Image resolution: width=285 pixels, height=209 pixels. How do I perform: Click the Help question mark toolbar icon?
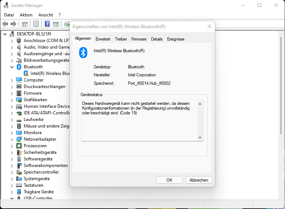click(47, 24)
